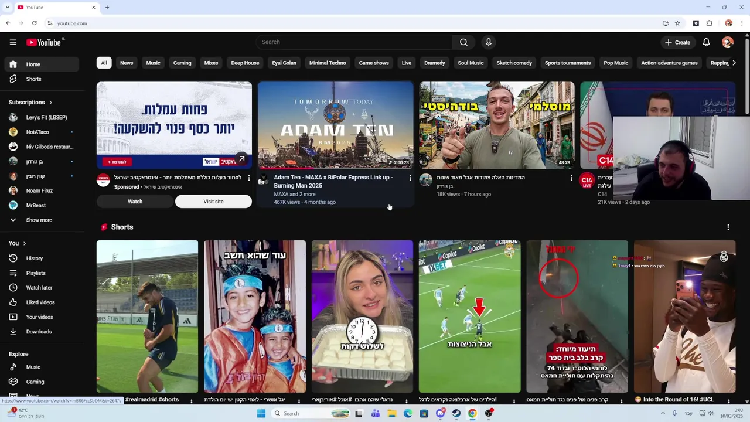750x422 pixels.
Task: Show hidden system tray icons chevron
Action: (663, 414)
